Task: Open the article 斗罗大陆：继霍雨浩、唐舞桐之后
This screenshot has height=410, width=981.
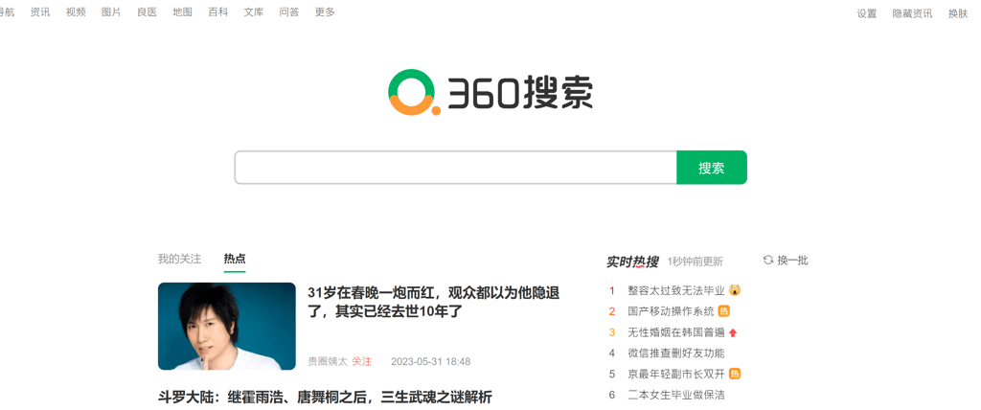Action: [325, 397]
